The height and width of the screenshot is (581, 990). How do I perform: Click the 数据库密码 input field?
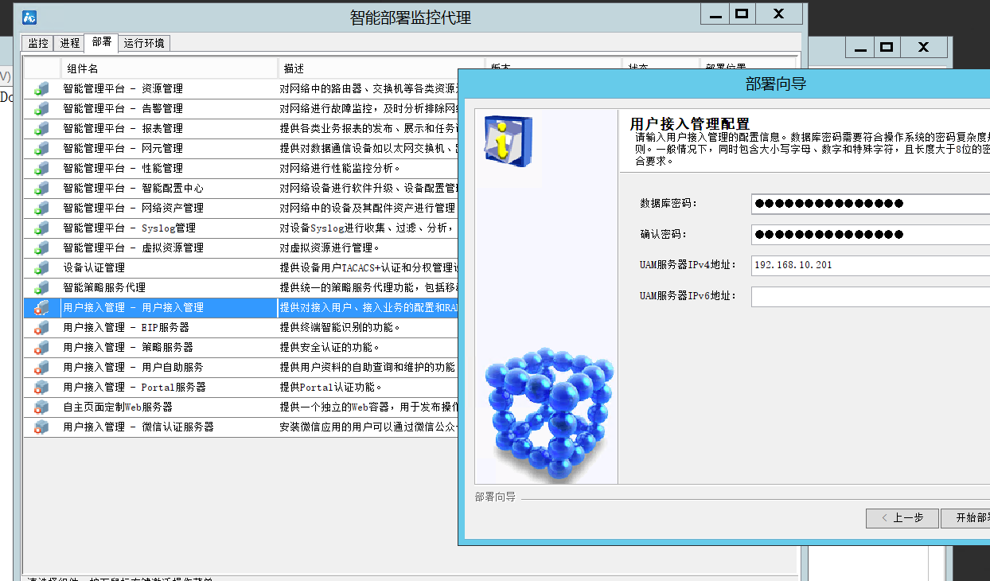tap(871, 204)
